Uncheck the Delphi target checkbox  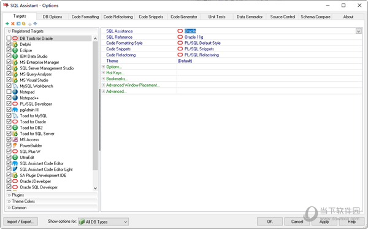[x=9, y=44]
